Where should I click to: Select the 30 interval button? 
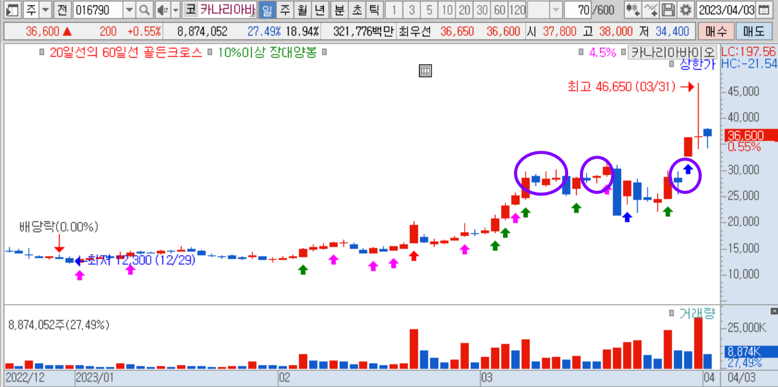[483, 9]
